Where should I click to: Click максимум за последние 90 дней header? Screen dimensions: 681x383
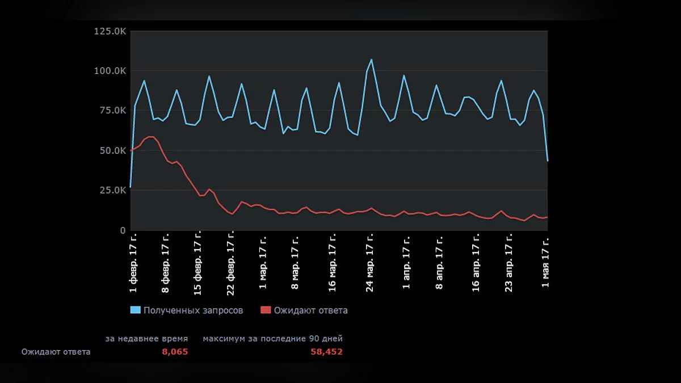pyautogui.click(x=272, y=339)
